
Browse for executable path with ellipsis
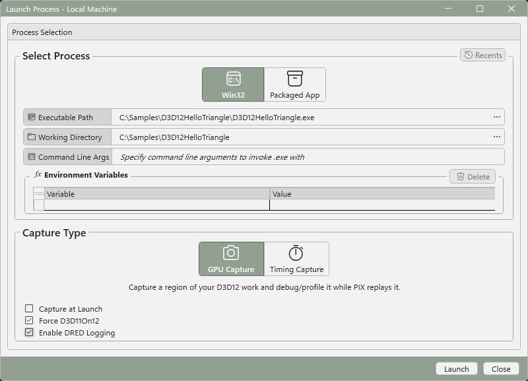[497, 118]
